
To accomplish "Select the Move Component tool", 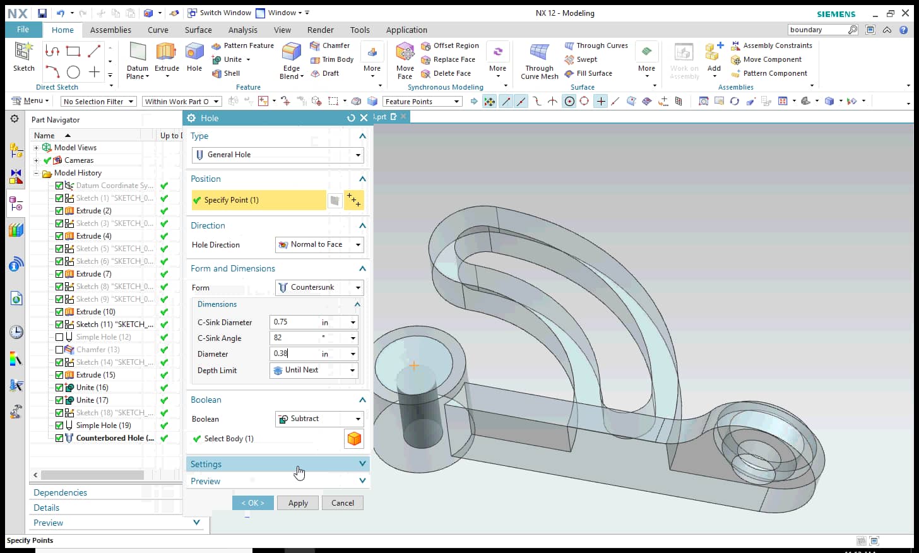I will click(x=766, y=59).
